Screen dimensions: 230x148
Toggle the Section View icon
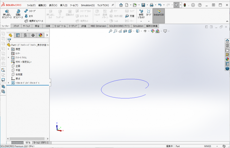[x=125, y=31]
